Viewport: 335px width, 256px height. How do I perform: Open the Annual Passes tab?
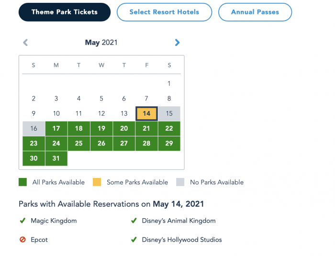click(255, 12)
